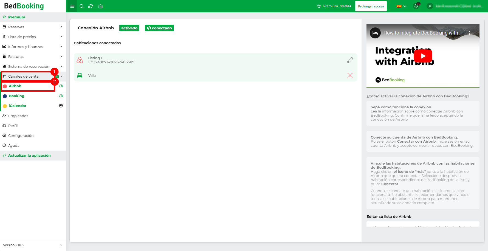Click the Reservas calendar icon

coord(4,27)
